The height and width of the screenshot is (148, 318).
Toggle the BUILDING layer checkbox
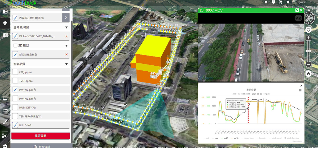[15, 125]
